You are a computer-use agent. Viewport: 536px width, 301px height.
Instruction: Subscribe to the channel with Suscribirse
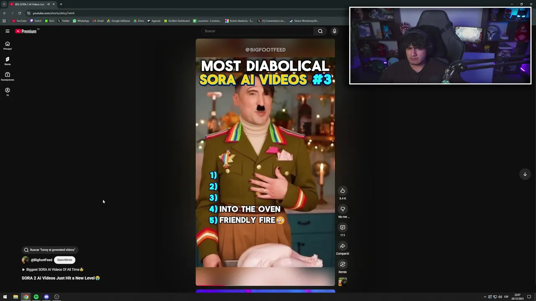click(64, 260)
